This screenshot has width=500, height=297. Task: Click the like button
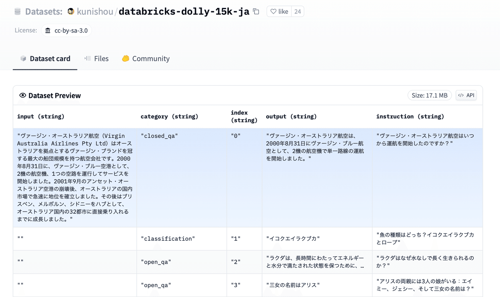point(279,11)
